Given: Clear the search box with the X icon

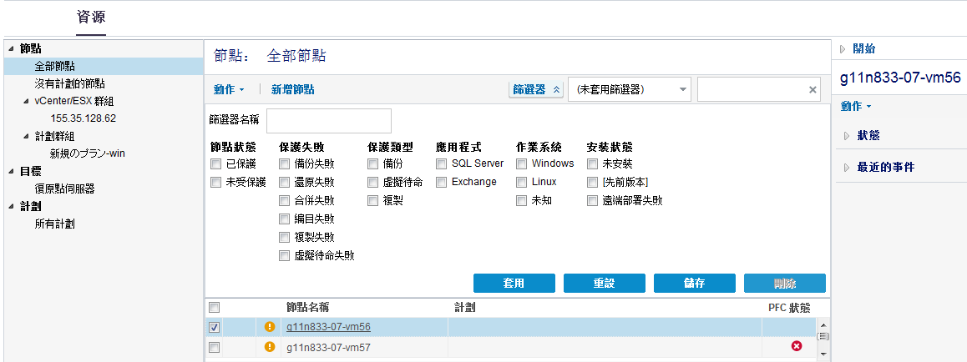Looking at the screenshot, I should pos(813,90).
